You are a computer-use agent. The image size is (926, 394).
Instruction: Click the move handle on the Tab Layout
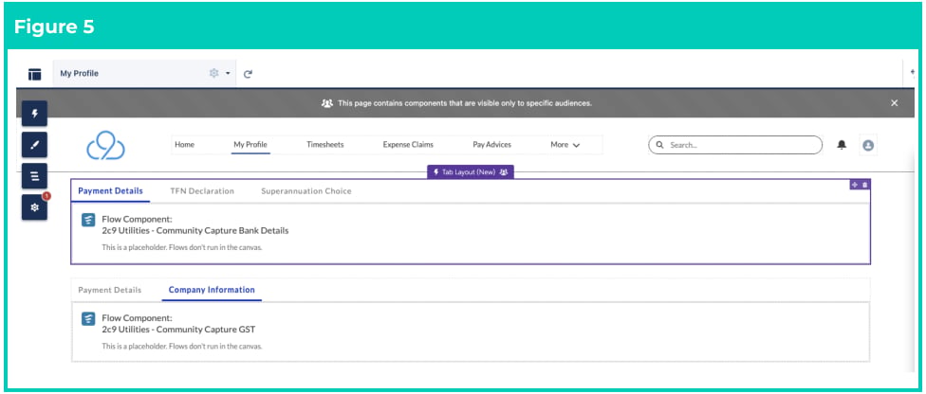[855, 185]
